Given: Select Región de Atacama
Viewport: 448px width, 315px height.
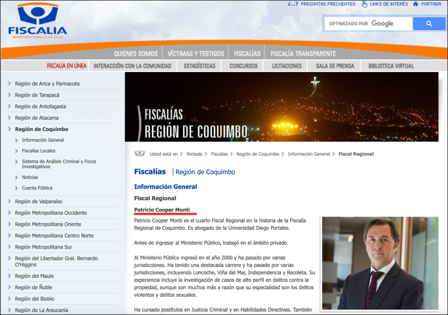Looking at the screenshot, I should tap(37, 118).
